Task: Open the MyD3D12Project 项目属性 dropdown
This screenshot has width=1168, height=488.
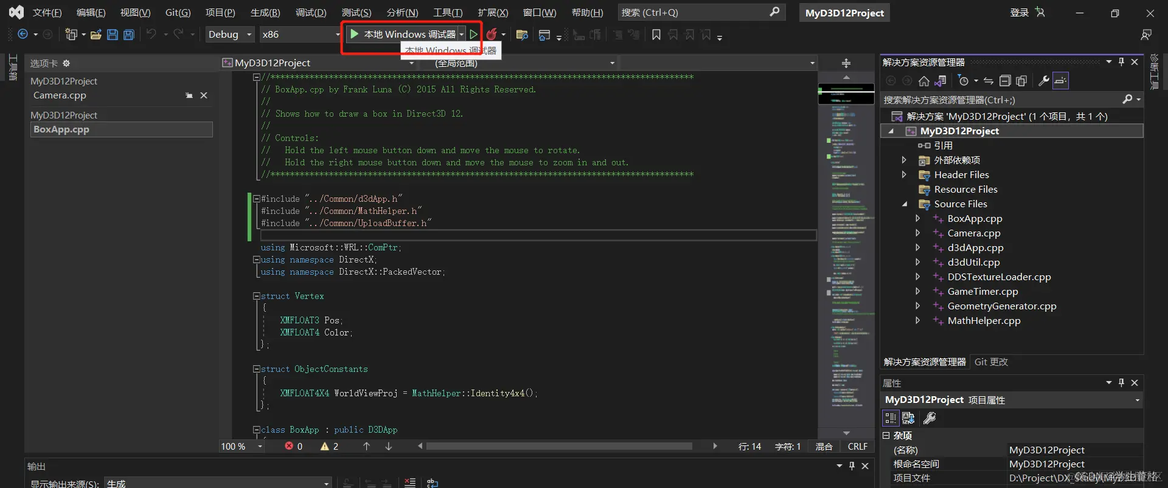Action: [x=1137, y=400]
